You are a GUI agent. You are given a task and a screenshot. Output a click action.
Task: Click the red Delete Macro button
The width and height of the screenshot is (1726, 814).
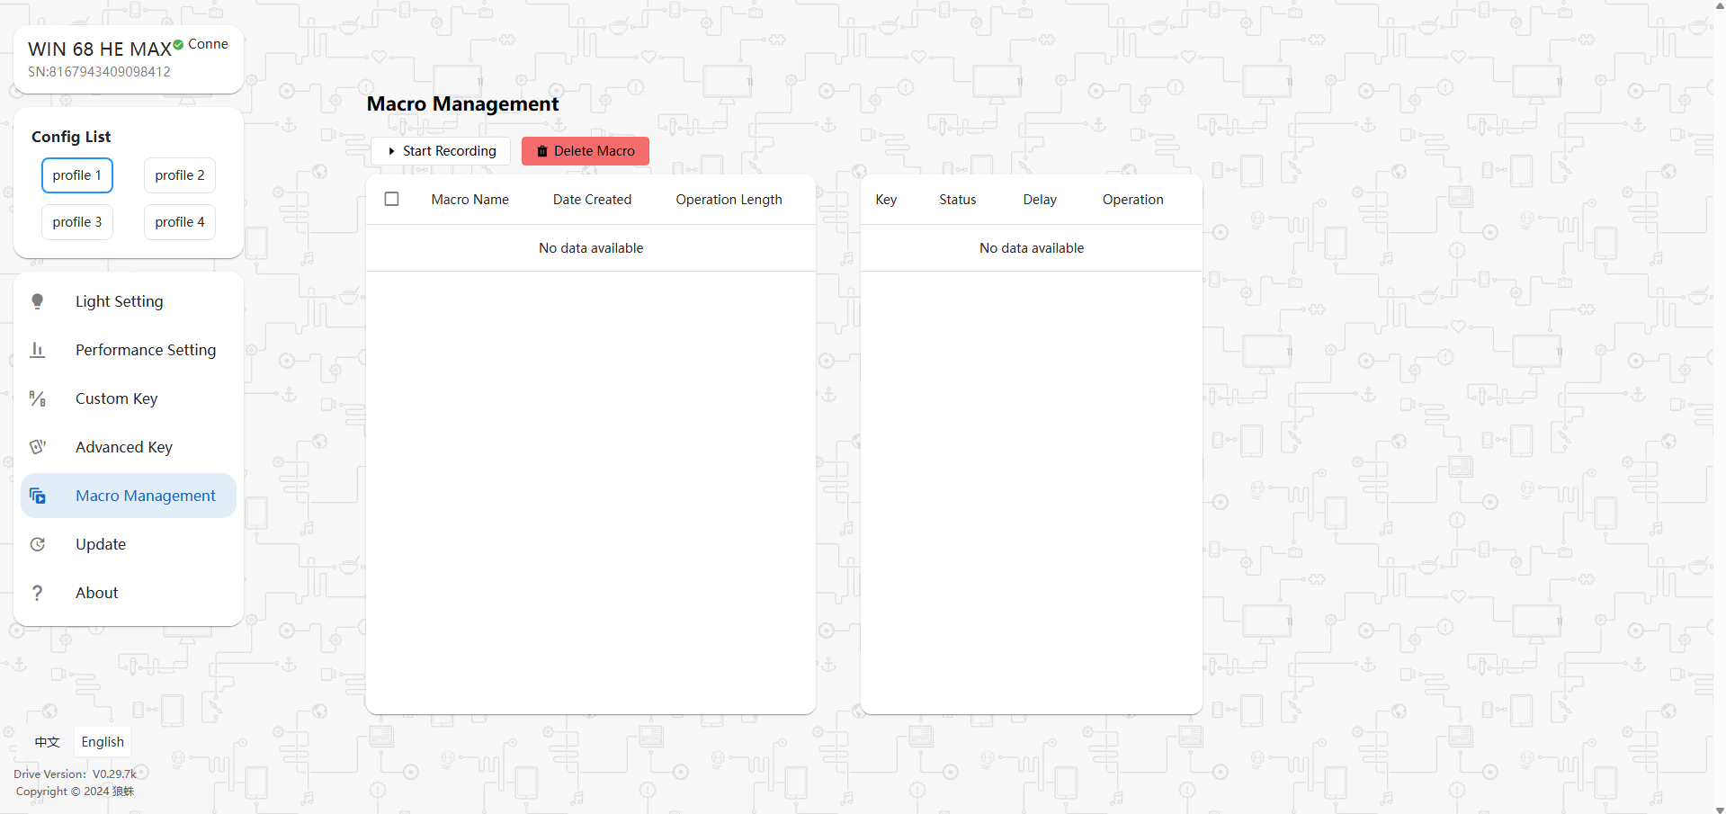(586, 151)
